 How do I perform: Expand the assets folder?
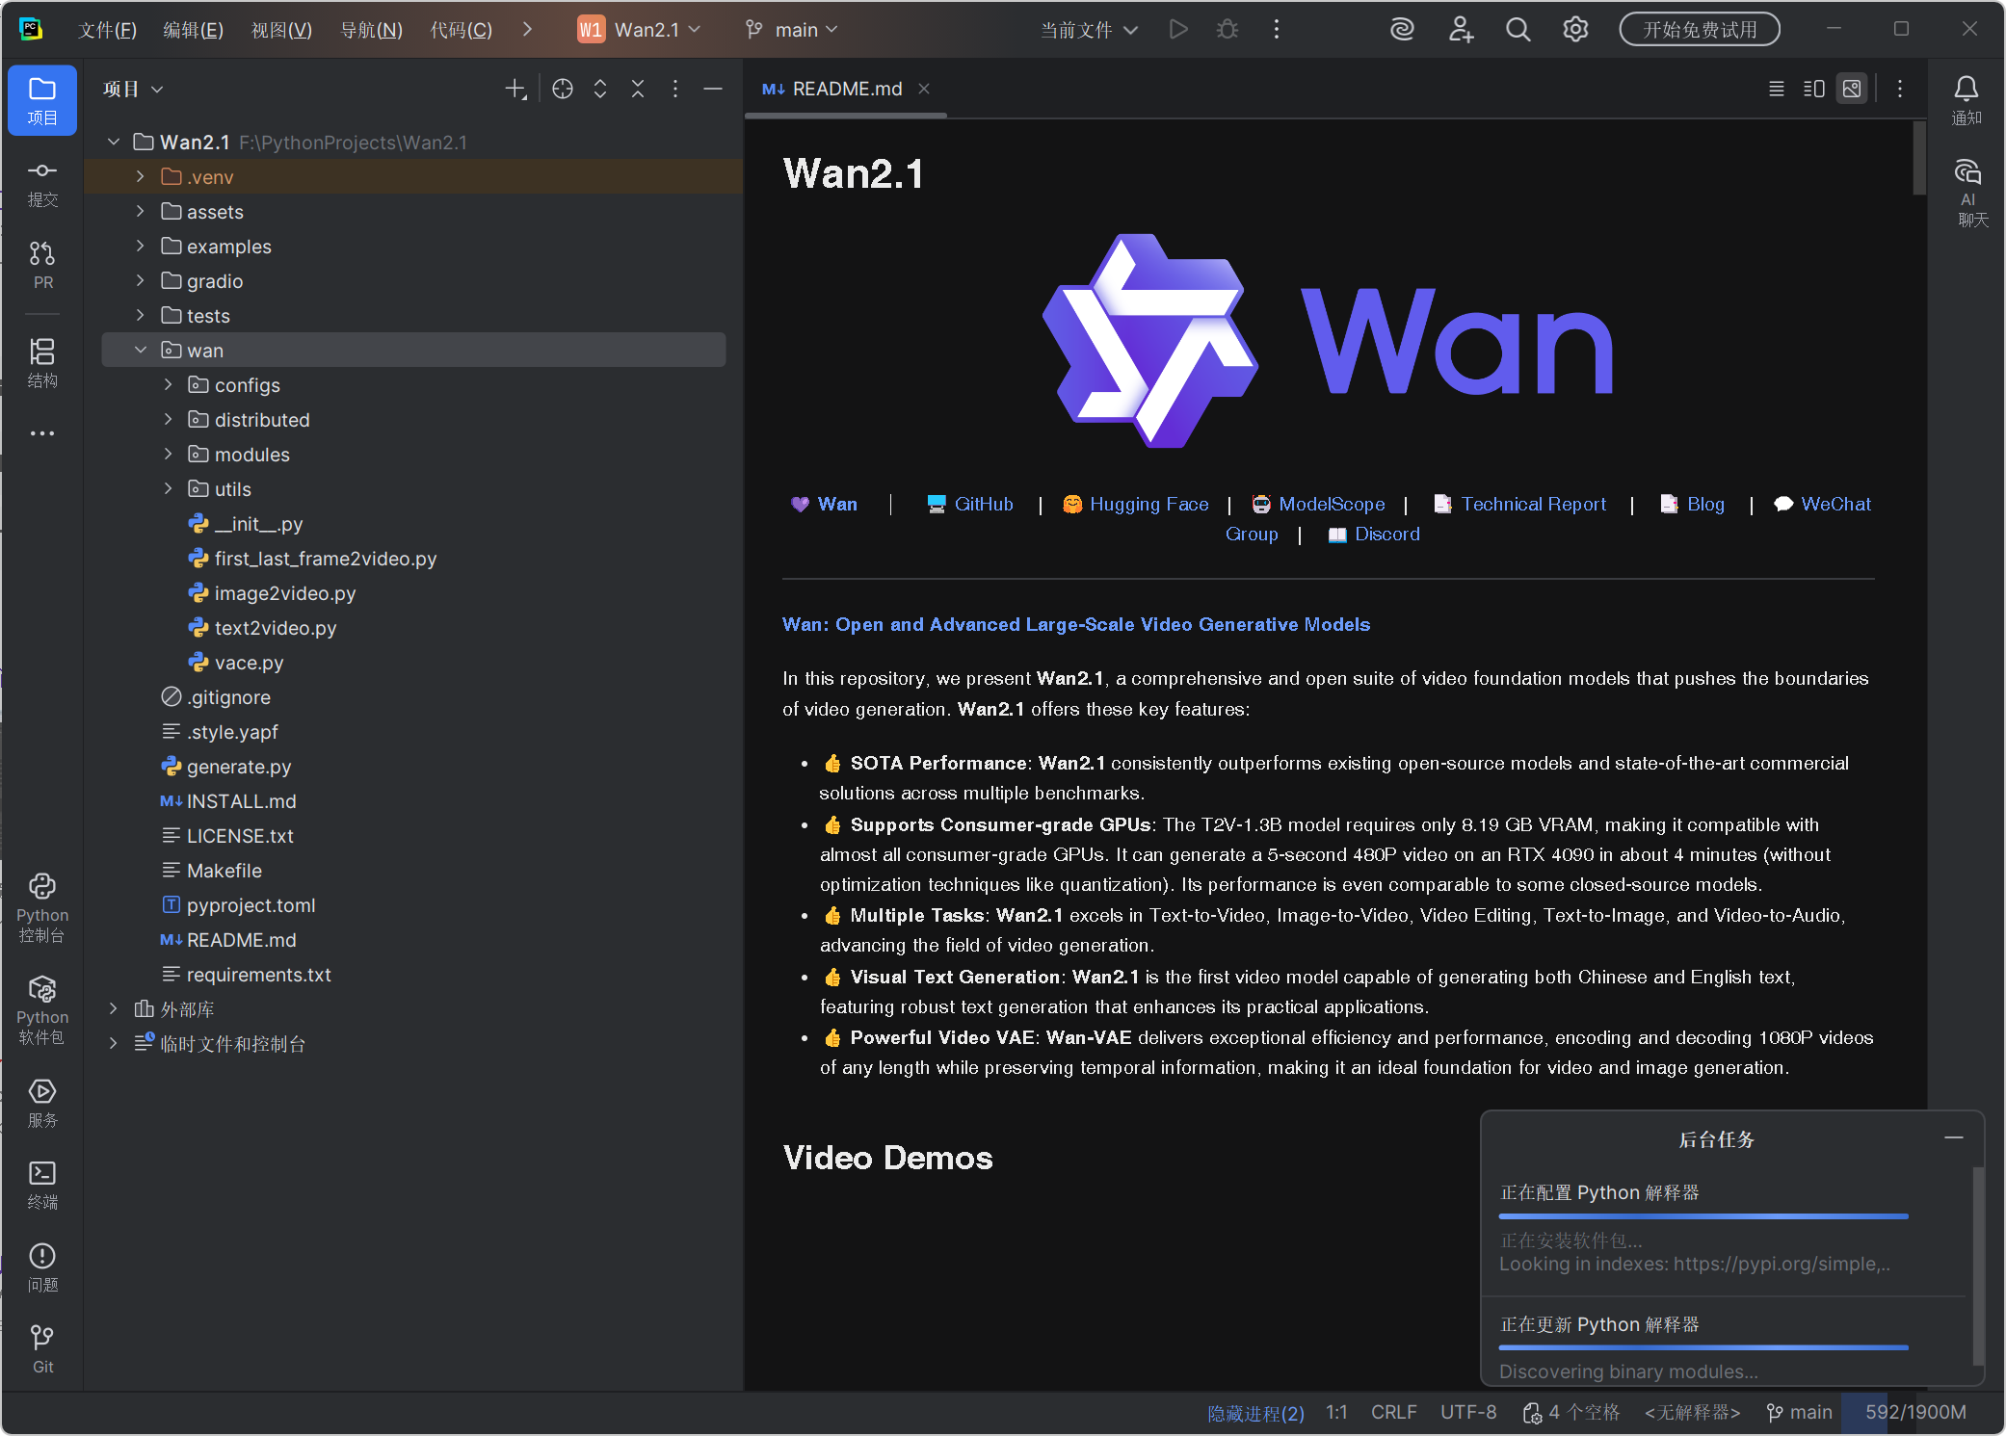coord(141,212)
